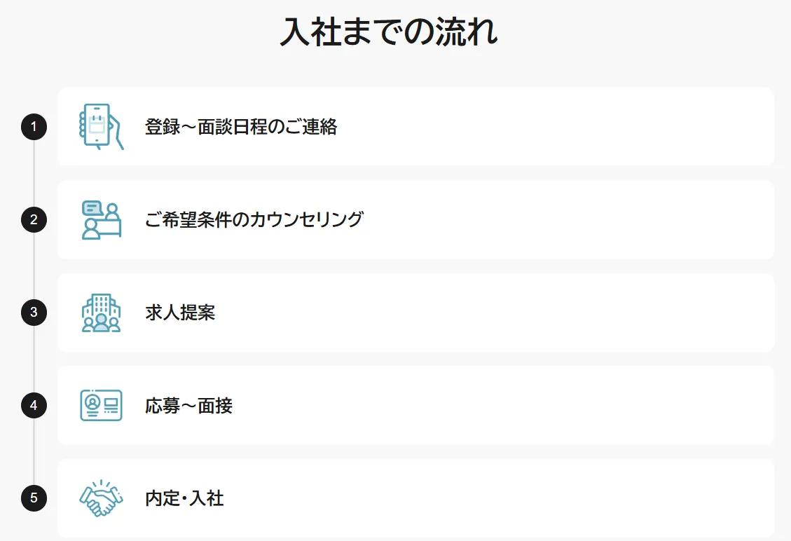
Task: Click the 入社までの流れ page heading
Action: coord(389,32)
